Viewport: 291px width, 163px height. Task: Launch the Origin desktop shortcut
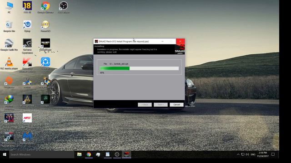(9, 82)
